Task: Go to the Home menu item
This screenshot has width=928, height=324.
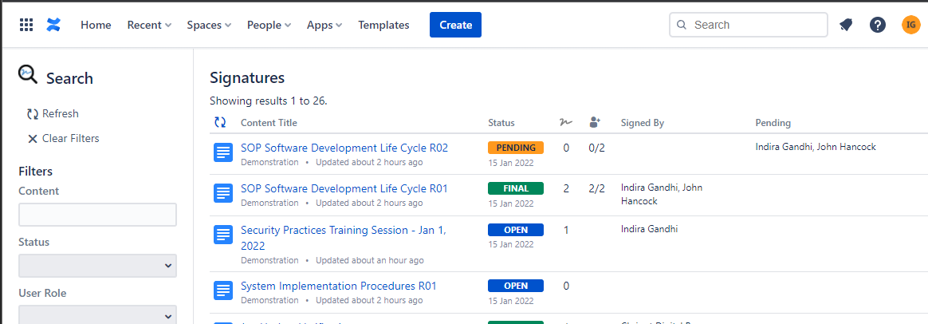Action: coord(96,25)
